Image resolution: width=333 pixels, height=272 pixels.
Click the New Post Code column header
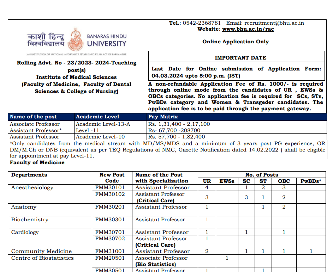point(112,178)
